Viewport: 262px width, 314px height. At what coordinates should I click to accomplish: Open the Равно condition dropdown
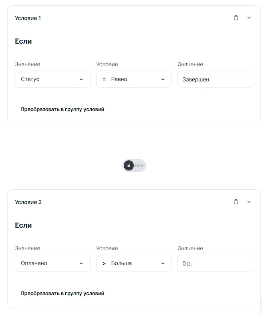pos(134,79)
